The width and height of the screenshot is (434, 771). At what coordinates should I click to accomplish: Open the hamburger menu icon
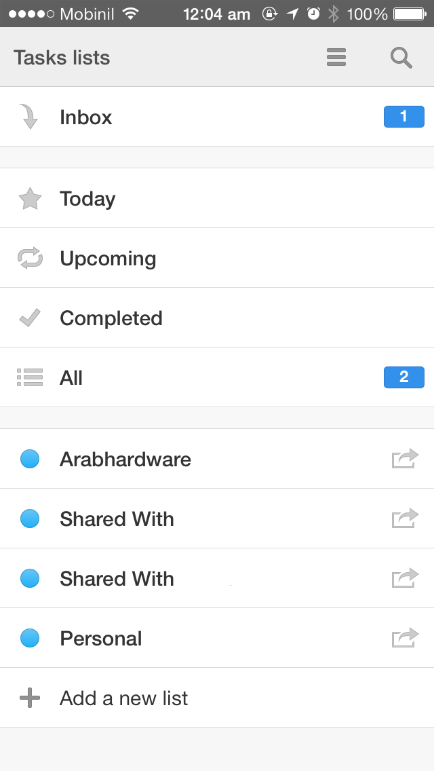336,57
